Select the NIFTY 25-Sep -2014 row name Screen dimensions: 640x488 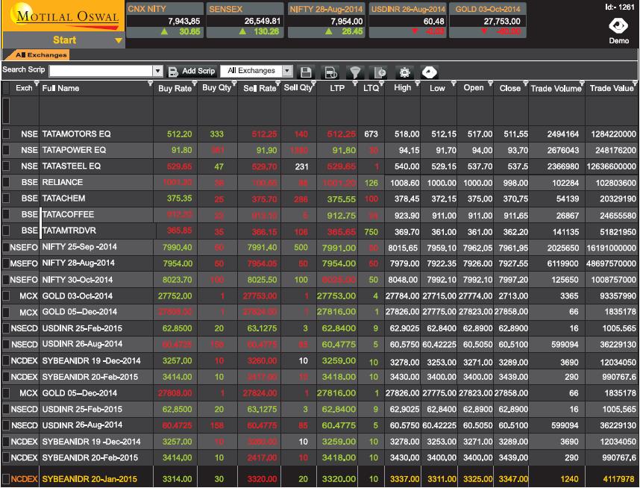[x=80, y=247]
